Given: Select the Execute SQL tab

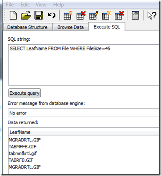Looking at the screenshot, I should (x=107, y=27).
